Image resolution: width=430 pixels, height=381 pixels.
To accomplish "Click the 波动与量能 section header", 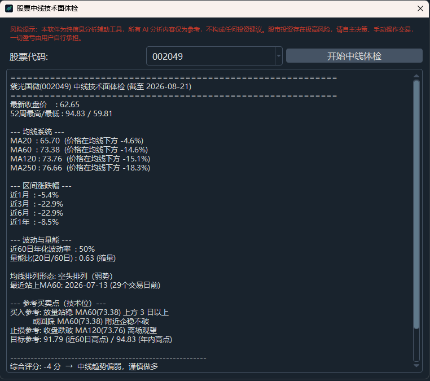I will pyautogui.click(x=41, y=240).
